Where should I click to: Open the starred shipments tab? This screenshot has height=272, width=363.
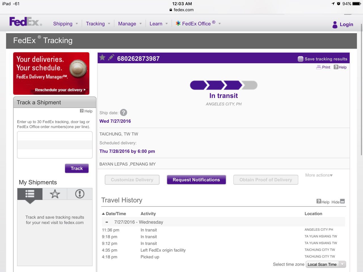click(x=55, y=194)
